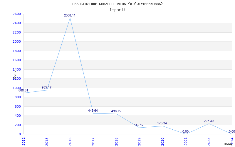Click the 1600 y-axis value

[17, 60]
